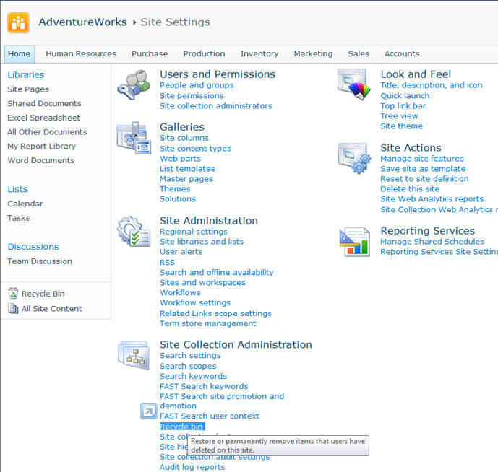Open Manage Shared Schedules link

click(x=432, y=242)
